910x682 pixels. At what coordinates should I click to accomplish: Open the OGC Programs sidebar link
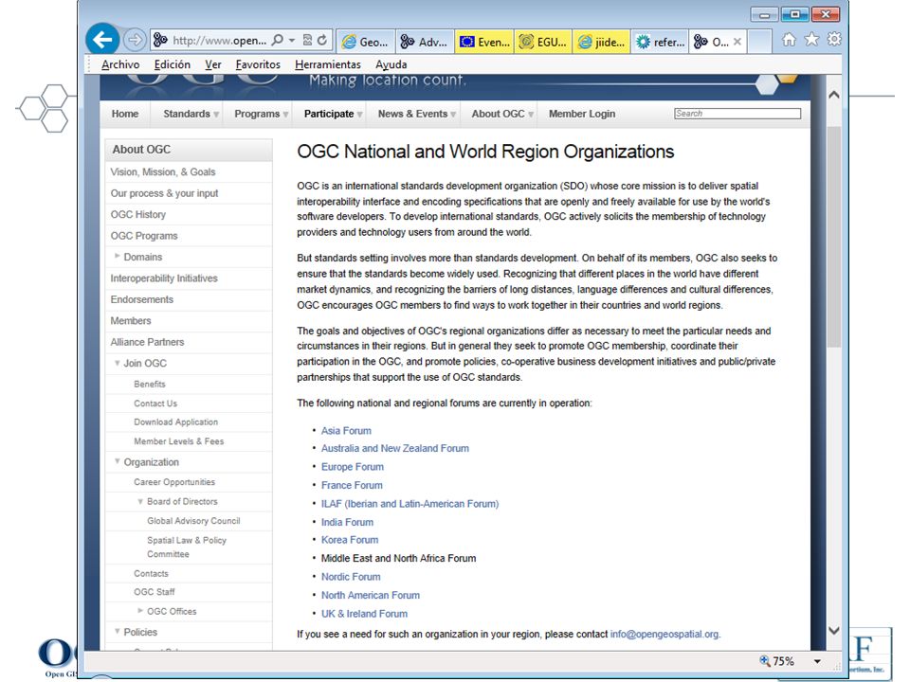point(144,236)
